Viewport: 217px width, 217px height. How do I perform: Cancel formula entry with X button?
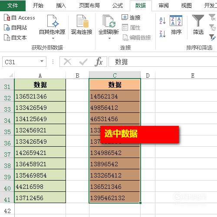click(x=68, y=62)
